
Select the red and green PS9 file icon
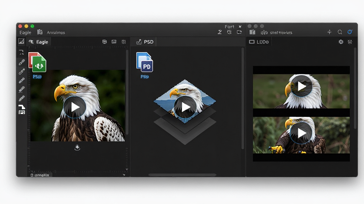pyautogui.click(x=37, y=62)
